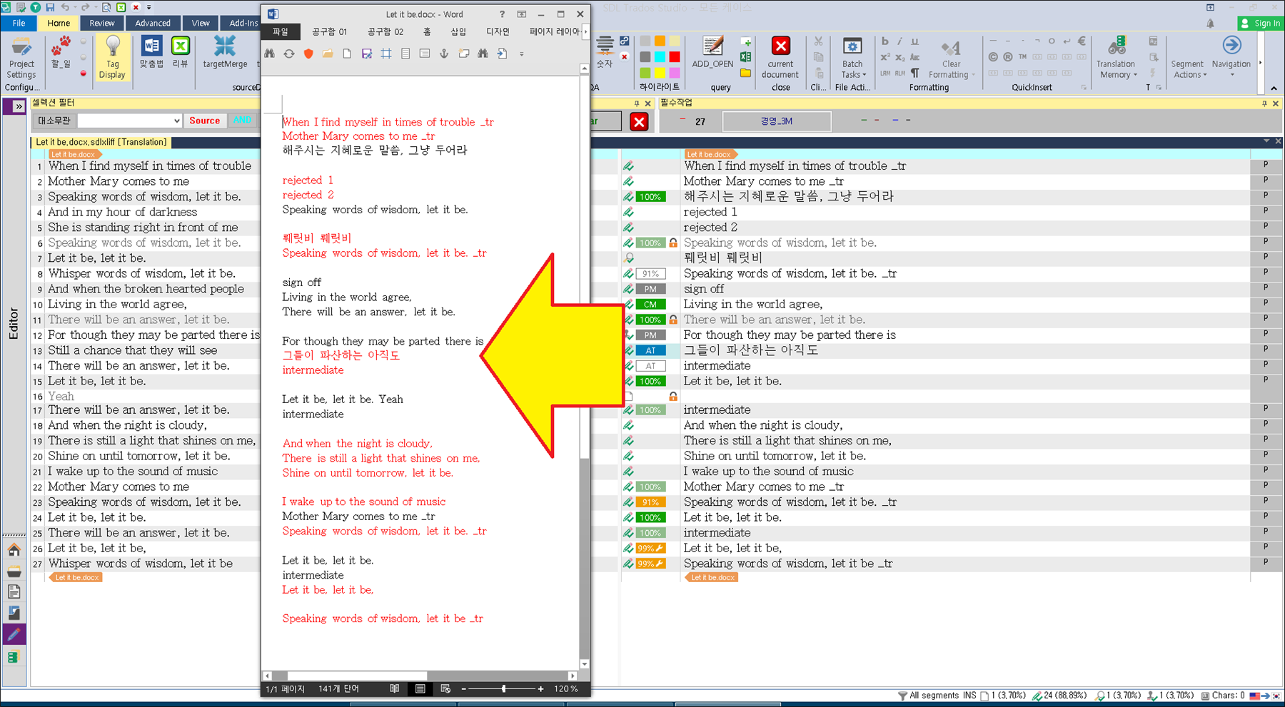The width and height of the screenshot is (1285, 707).
Task: Click the 대소무관 case button
Action: (x=54, y=121)
